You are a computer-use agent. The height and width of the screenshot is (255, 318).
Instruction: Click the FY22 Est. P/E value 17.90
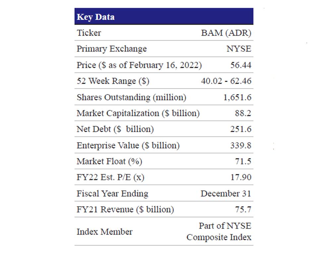(x=241, y=177)
